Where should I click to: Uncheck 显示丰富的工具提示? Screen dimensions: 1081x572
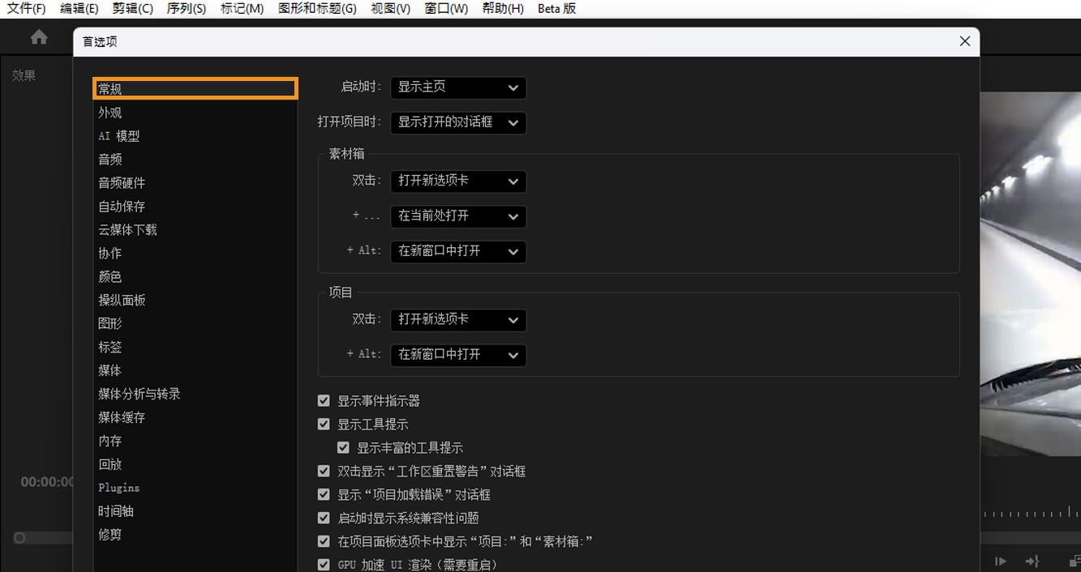click(x=344, y=447)
